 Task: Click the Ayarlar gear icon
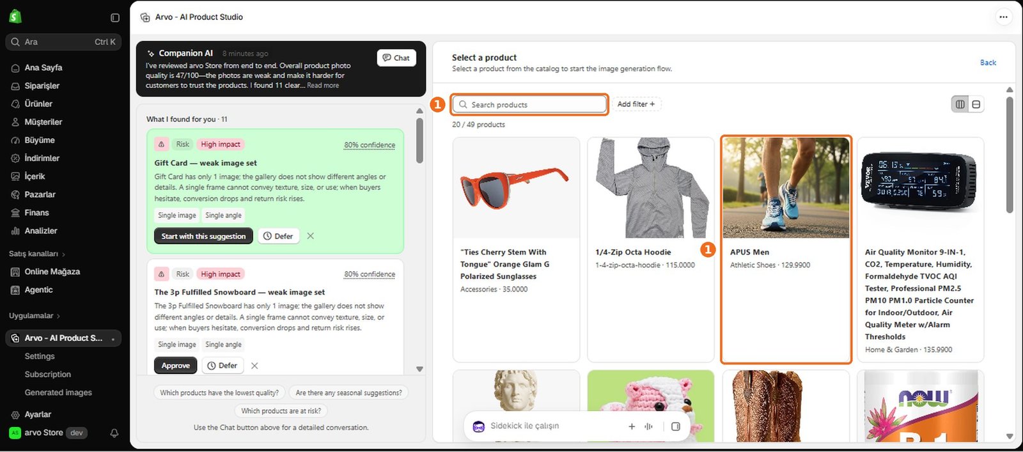coord(15,415)
